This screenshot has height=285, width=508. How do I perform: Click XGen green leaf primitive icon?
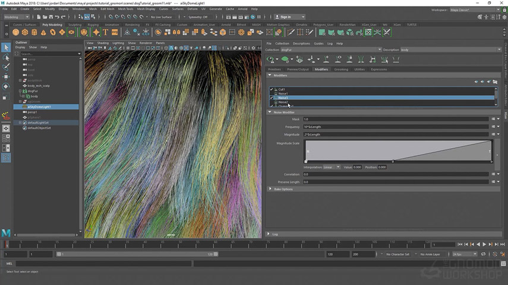(x=285, y=59)
